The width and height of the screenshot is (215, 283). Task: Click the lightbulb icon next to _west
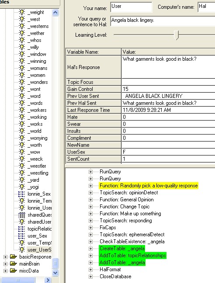pos(22,19)
